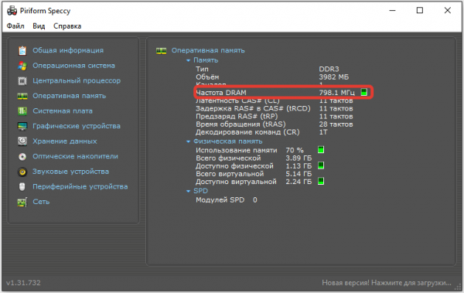This screenshot has width=464, height=293.
Task: Select the Системная плата motherboard icon
Action: 22,111
